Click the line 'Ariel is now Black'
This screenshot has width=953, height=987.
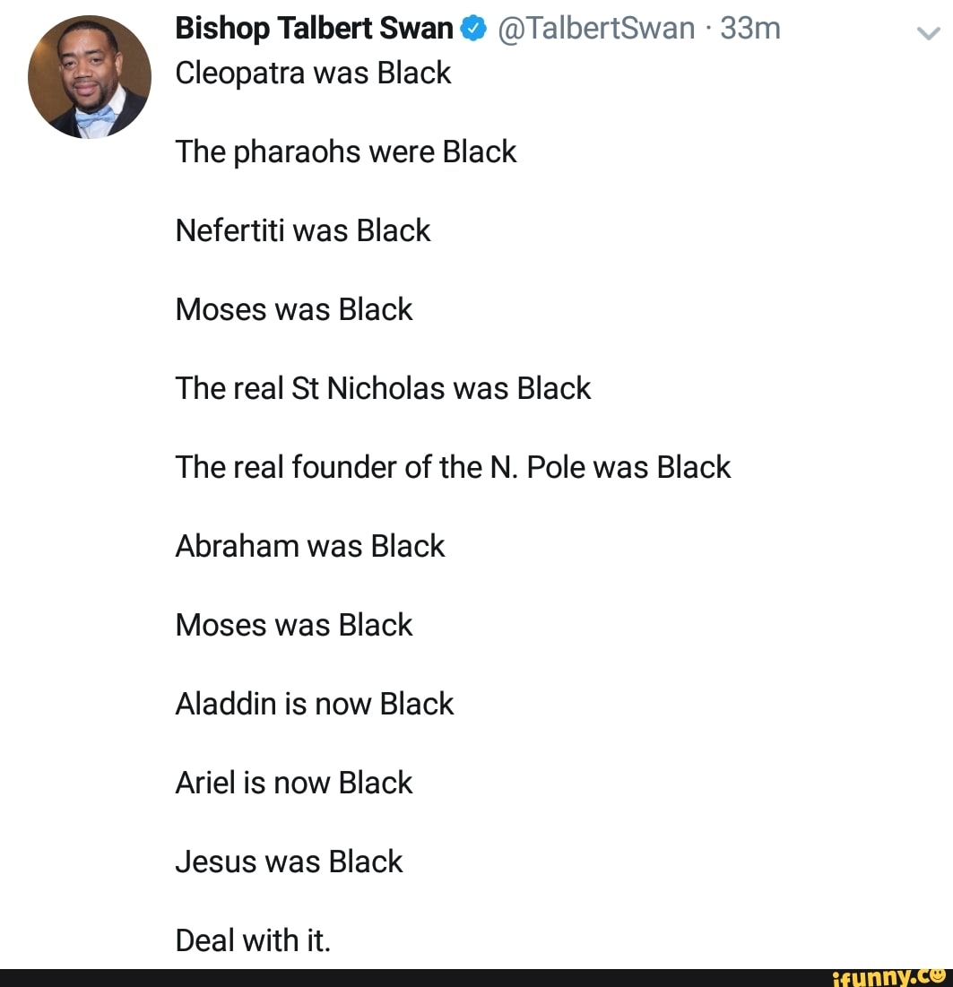point(293,783)
